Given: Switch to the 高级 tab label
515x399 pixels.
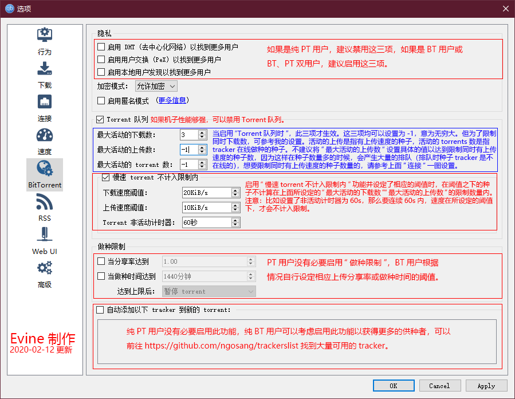Looking at the screenshot, I should tap(44, 284).
